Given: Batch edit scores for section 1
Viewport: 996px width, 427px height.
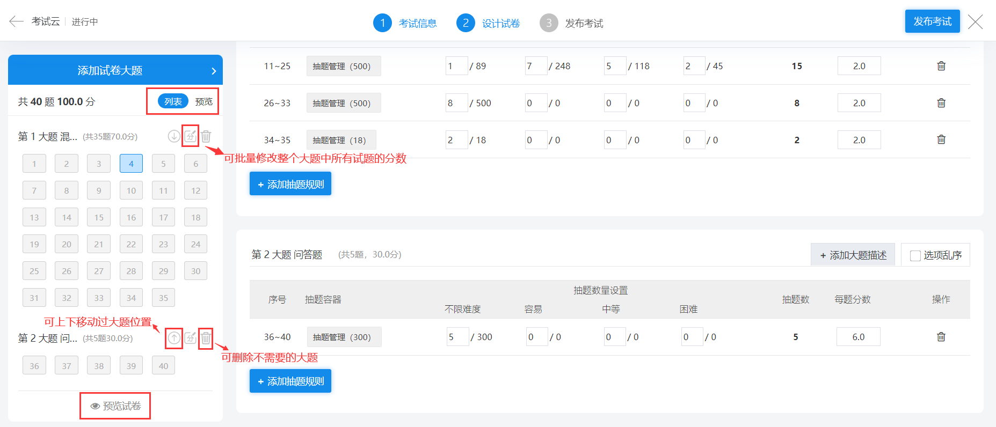Looking at the screenshot, I should click(x=190, y=136).
